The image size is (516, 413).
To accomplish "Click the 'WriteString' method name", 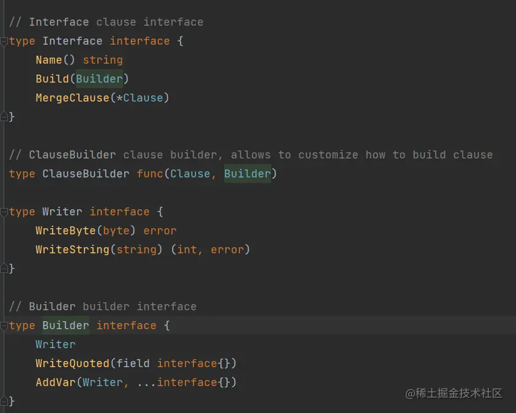I will point(72,250).
